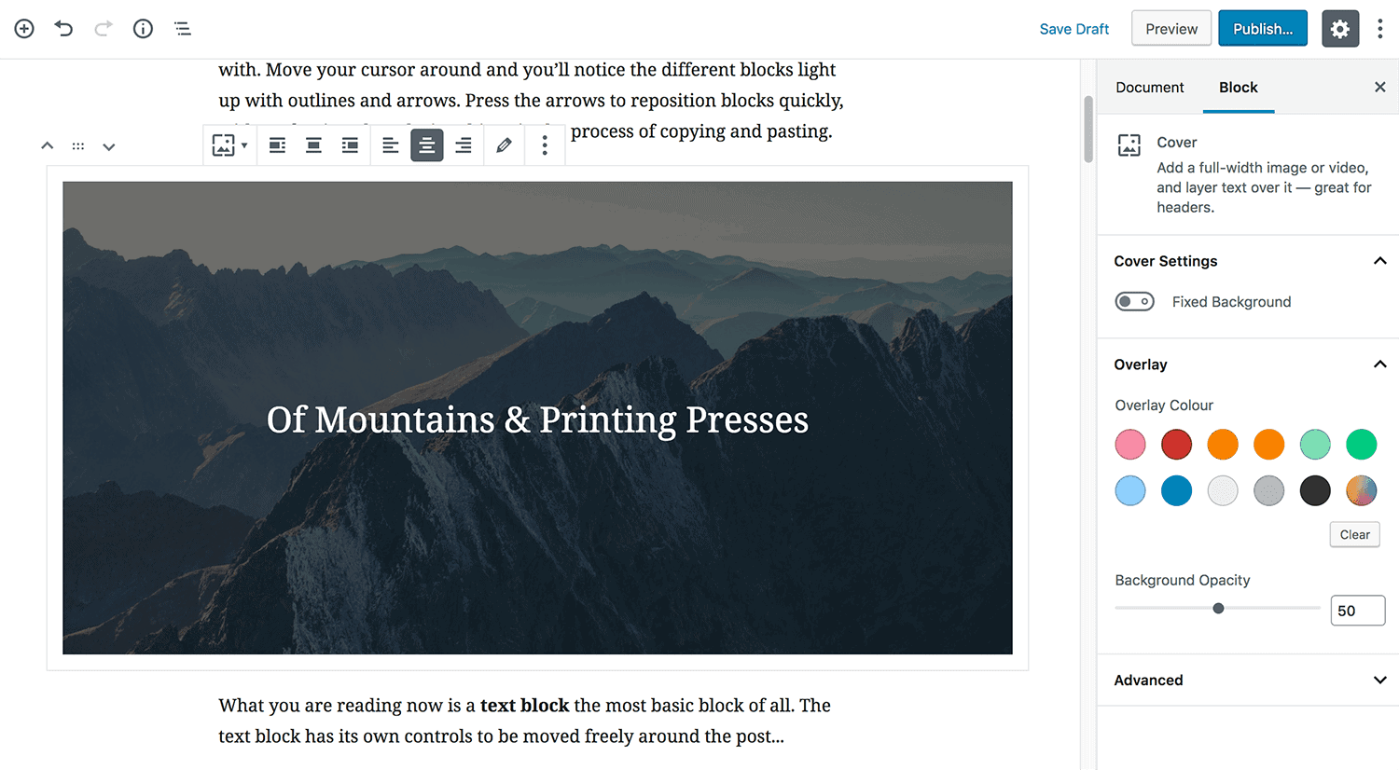Click the edit image pencil icon
The height and width of the screenshot is (770, 1399).
tap(504, 145)
